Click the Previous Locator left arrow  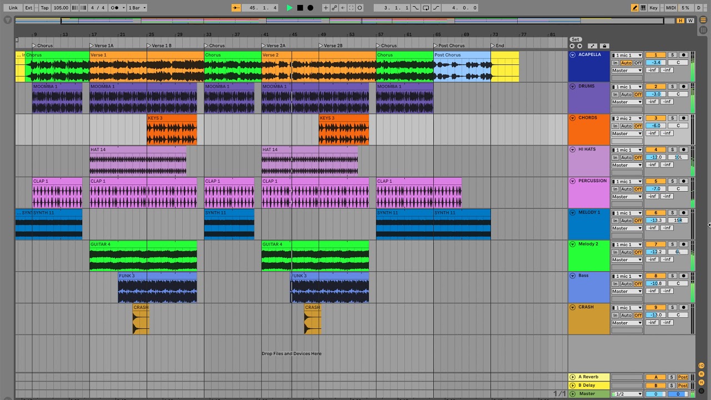pos(573,46)
